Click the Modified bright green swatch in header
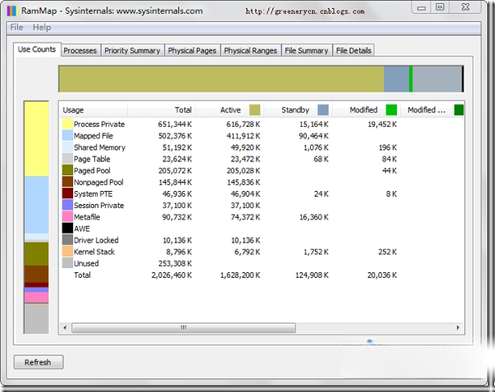The image size is (495, 392). coord(391,110)
